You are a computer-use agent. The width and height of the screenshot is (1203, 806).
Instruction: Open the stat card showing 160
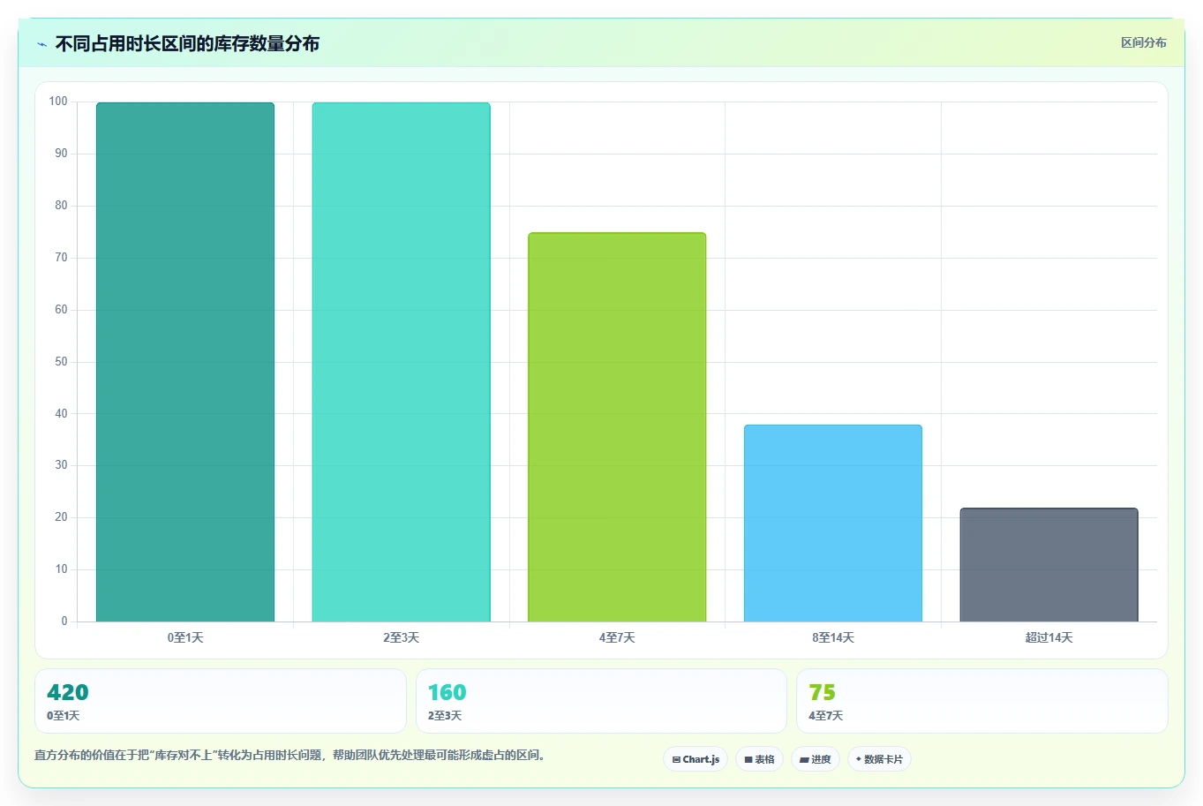[x=601, y=701]
